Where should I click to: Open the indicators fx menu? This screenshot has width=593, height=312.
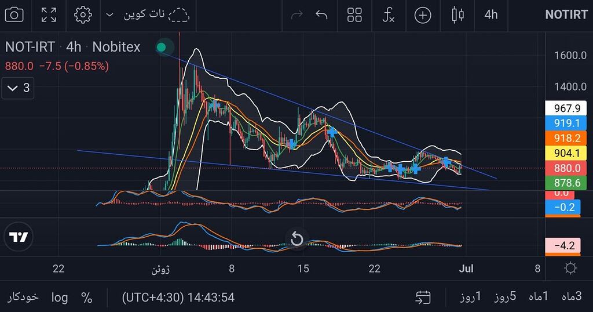(x=389, y=14)
